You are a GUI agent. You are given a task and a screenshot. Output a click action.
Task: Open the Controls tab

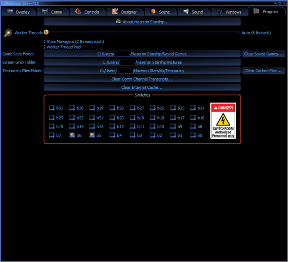click(x=88, y=12)
